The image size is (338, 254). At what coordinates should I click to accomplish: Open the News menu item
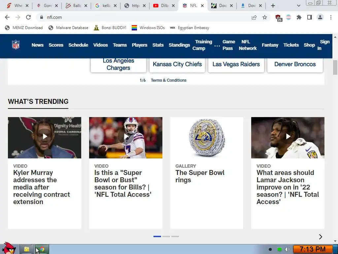[x=38, y=45]
